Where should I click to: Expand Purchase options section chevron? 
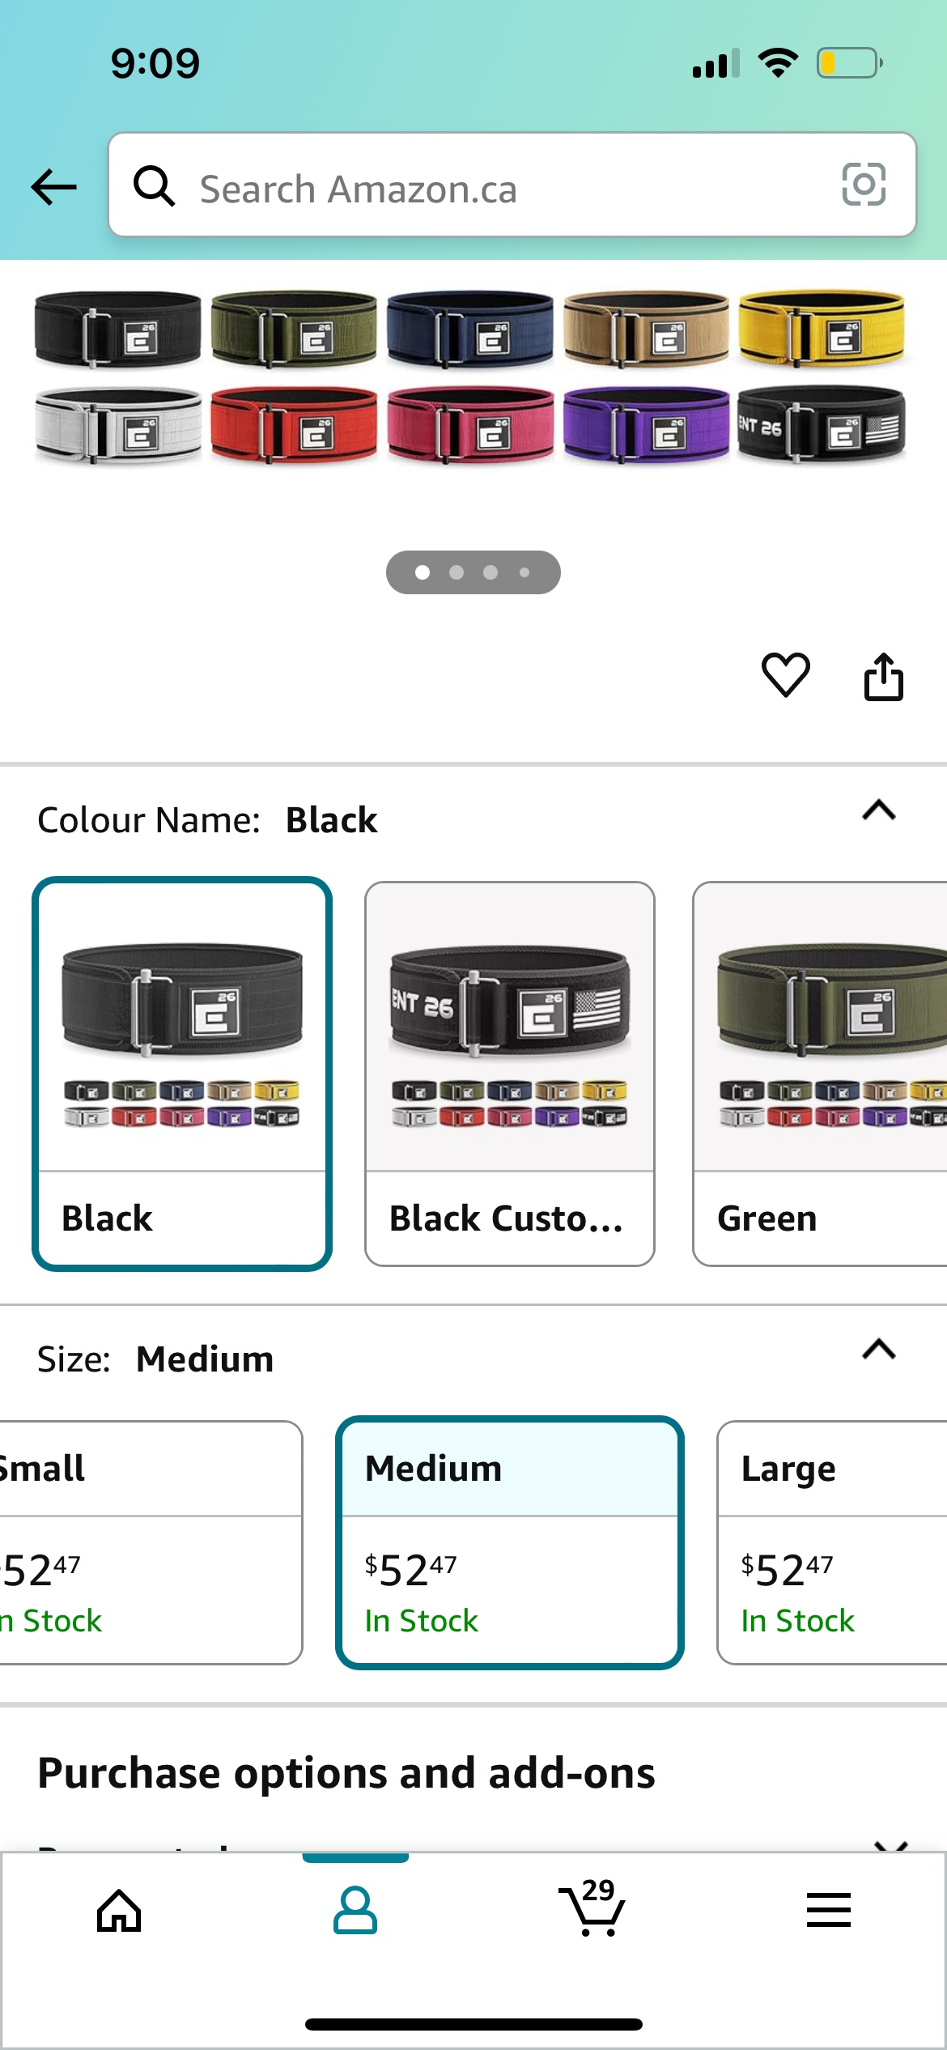tap(890, 1844)
